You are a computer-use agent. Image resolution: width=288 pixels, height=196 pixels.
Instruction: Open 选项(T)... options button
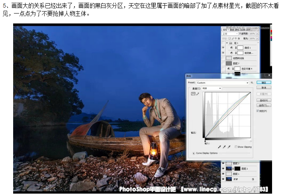[264, 105]
